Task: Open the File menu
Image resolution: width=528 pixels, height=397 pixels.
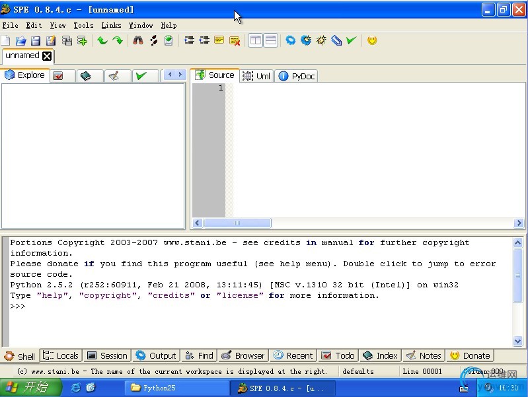Action: point(10,26)
